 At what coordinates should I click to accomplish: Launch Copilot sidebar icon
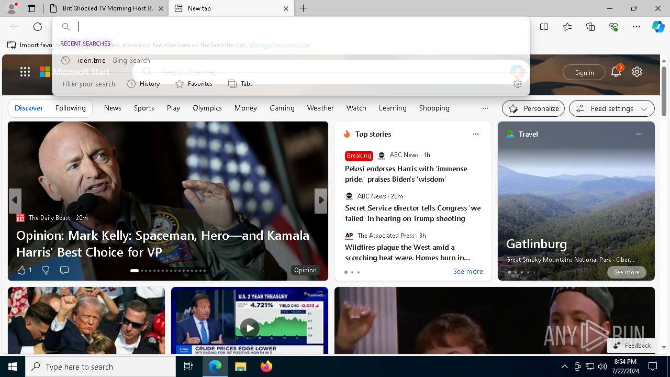(x=658, y=27)
